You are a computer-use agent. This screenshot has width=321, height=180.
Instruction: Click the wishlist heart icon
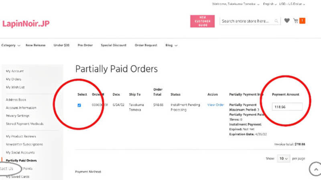(x=287, y=21)
